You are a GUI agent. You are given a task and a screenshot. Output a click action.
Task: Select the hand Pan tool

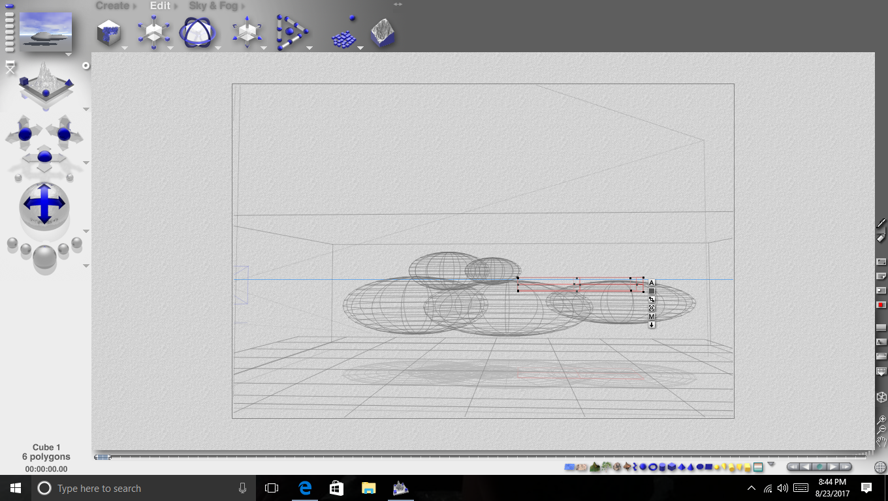pyautogui.click(x=881, y=442)
